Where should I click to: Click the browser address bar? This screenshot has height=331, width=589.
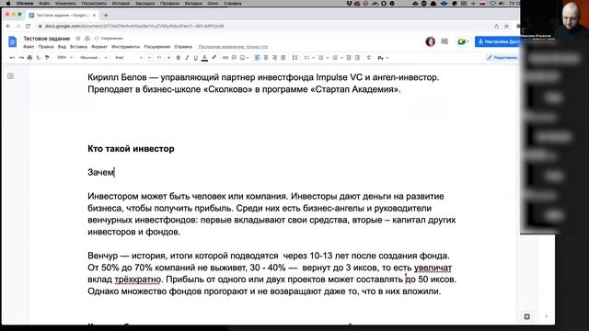pyautogui.click(x=263, y=27)
